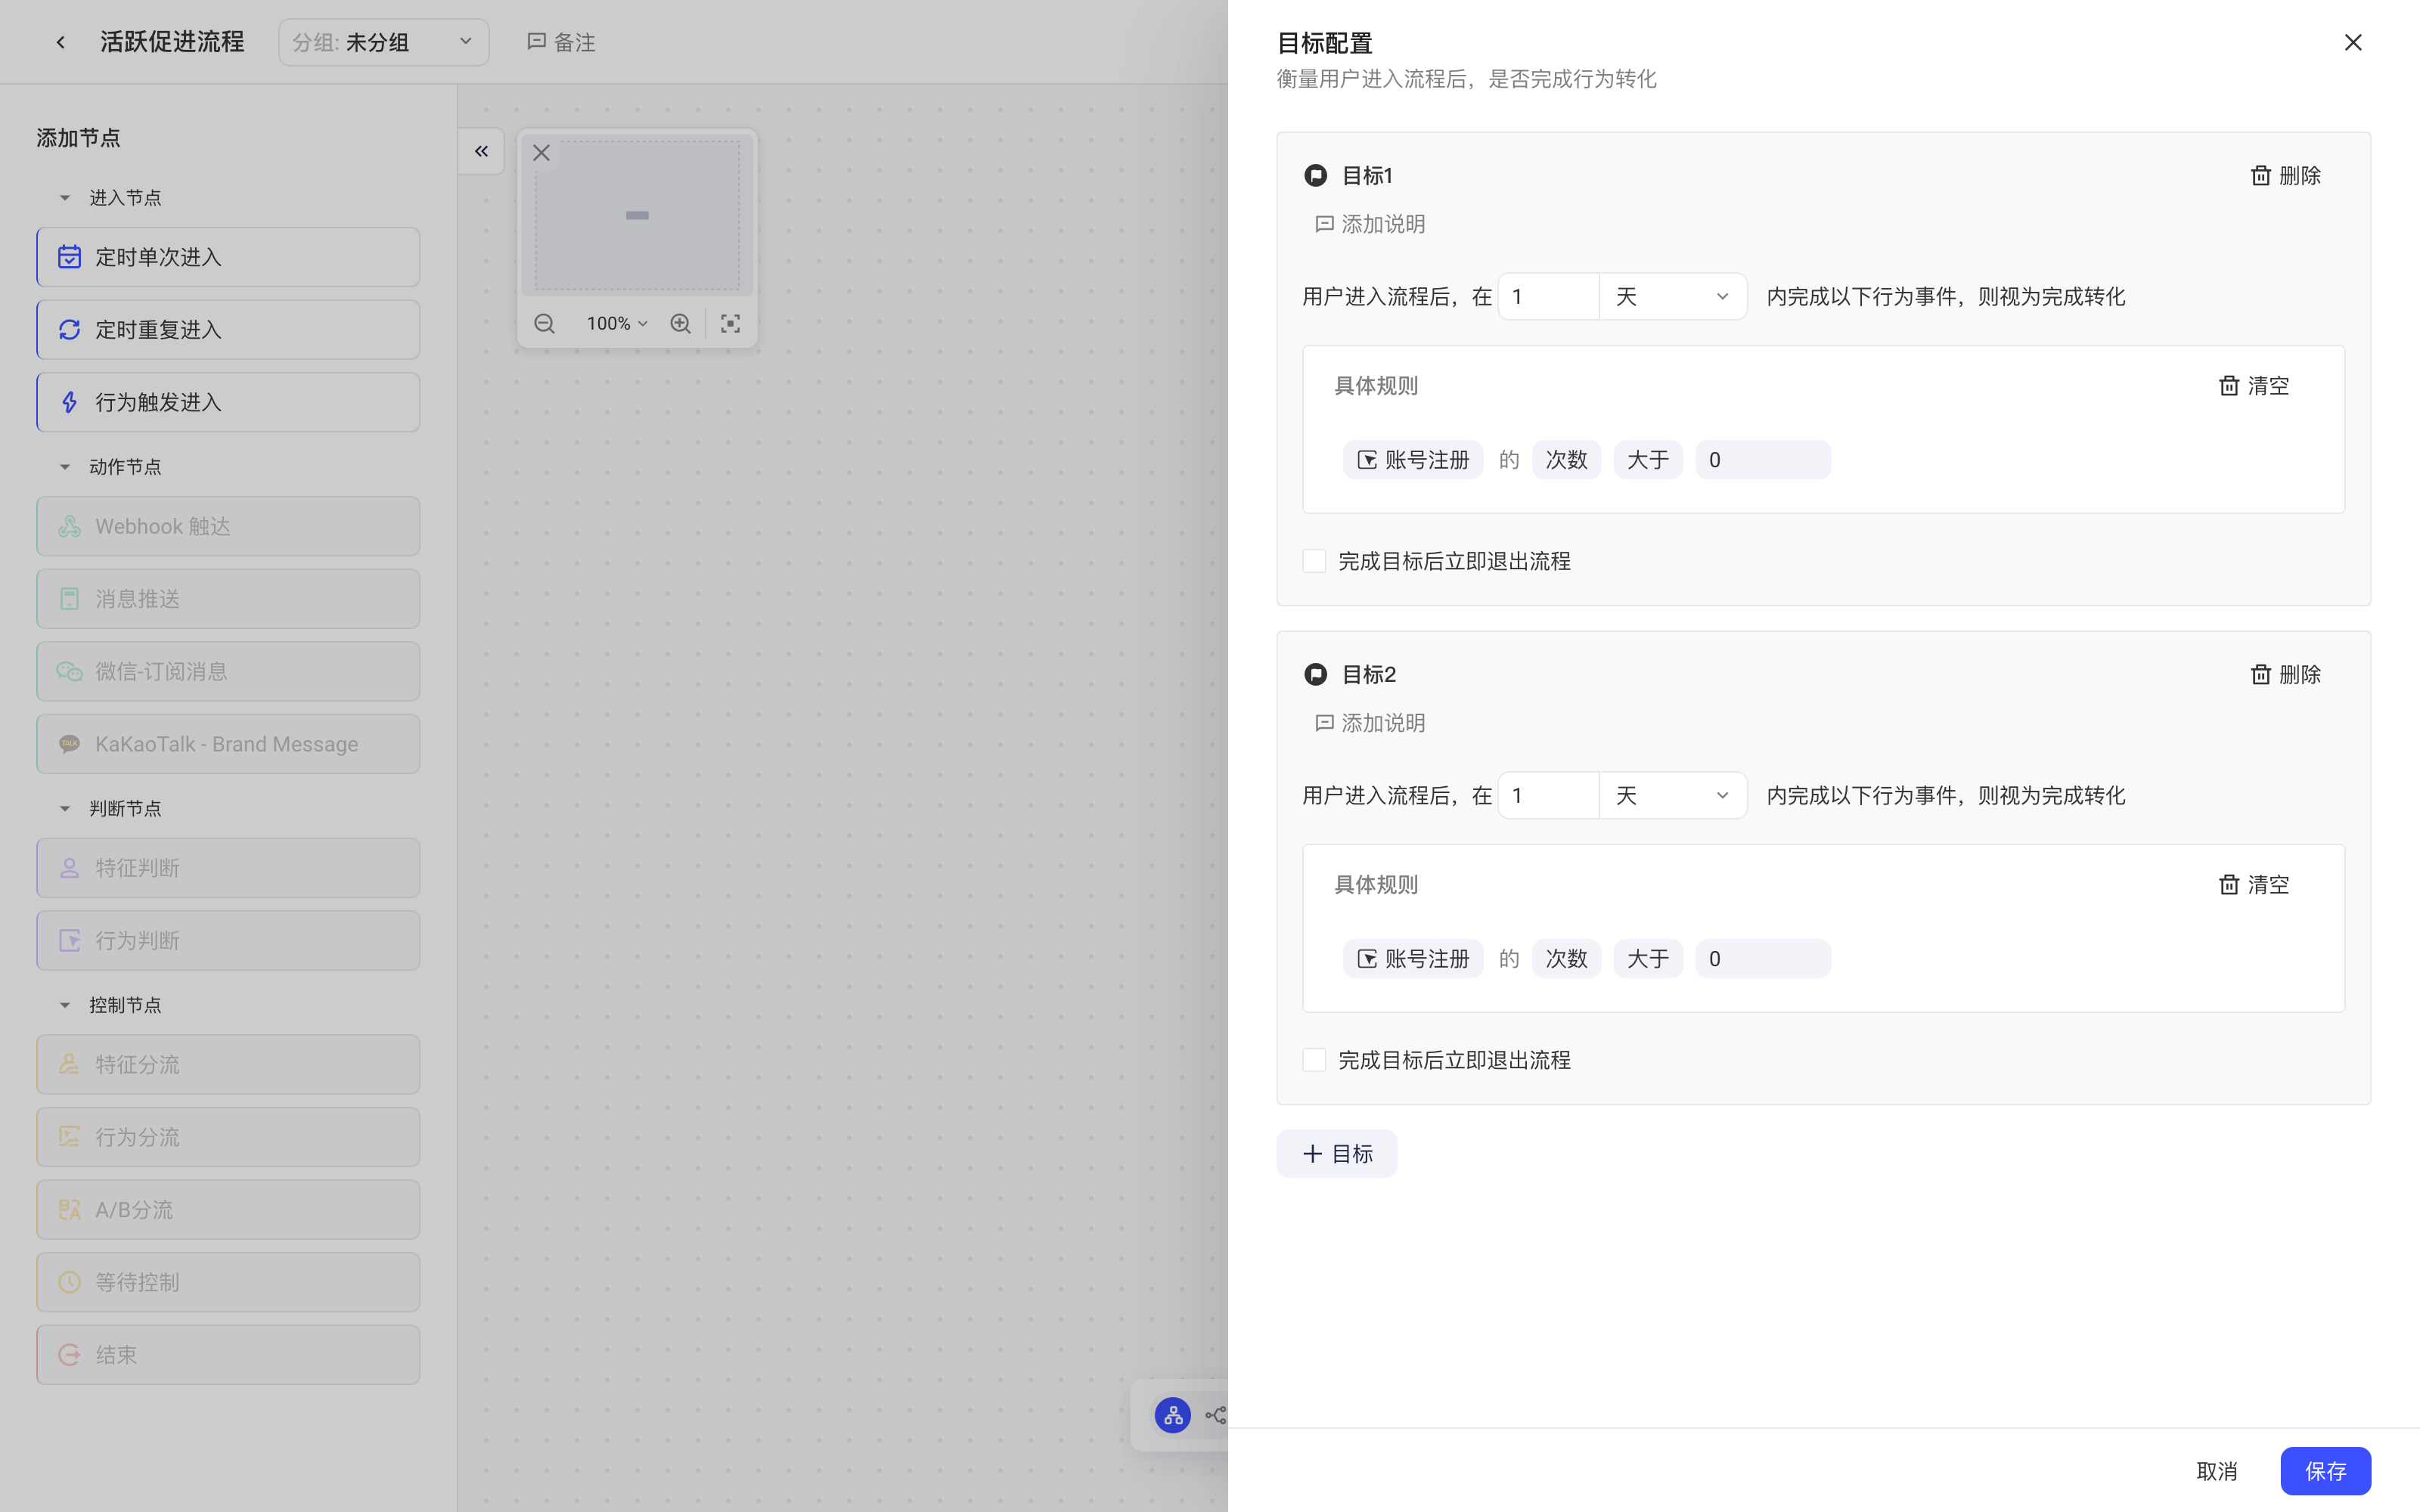Click the fit-to-screen icon
Screen dimensions: 2420x1512
click(x=731, y=324)
